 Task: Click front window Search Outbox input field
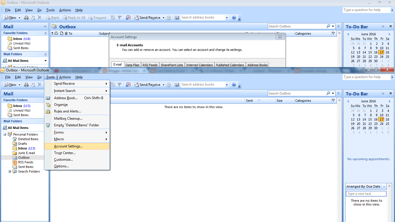tap(296, 93)
